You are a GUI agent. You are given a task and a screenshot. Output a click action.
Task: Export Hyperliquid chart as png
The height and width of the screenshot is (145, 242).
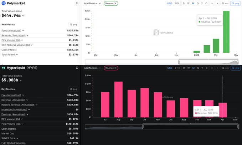236,68
